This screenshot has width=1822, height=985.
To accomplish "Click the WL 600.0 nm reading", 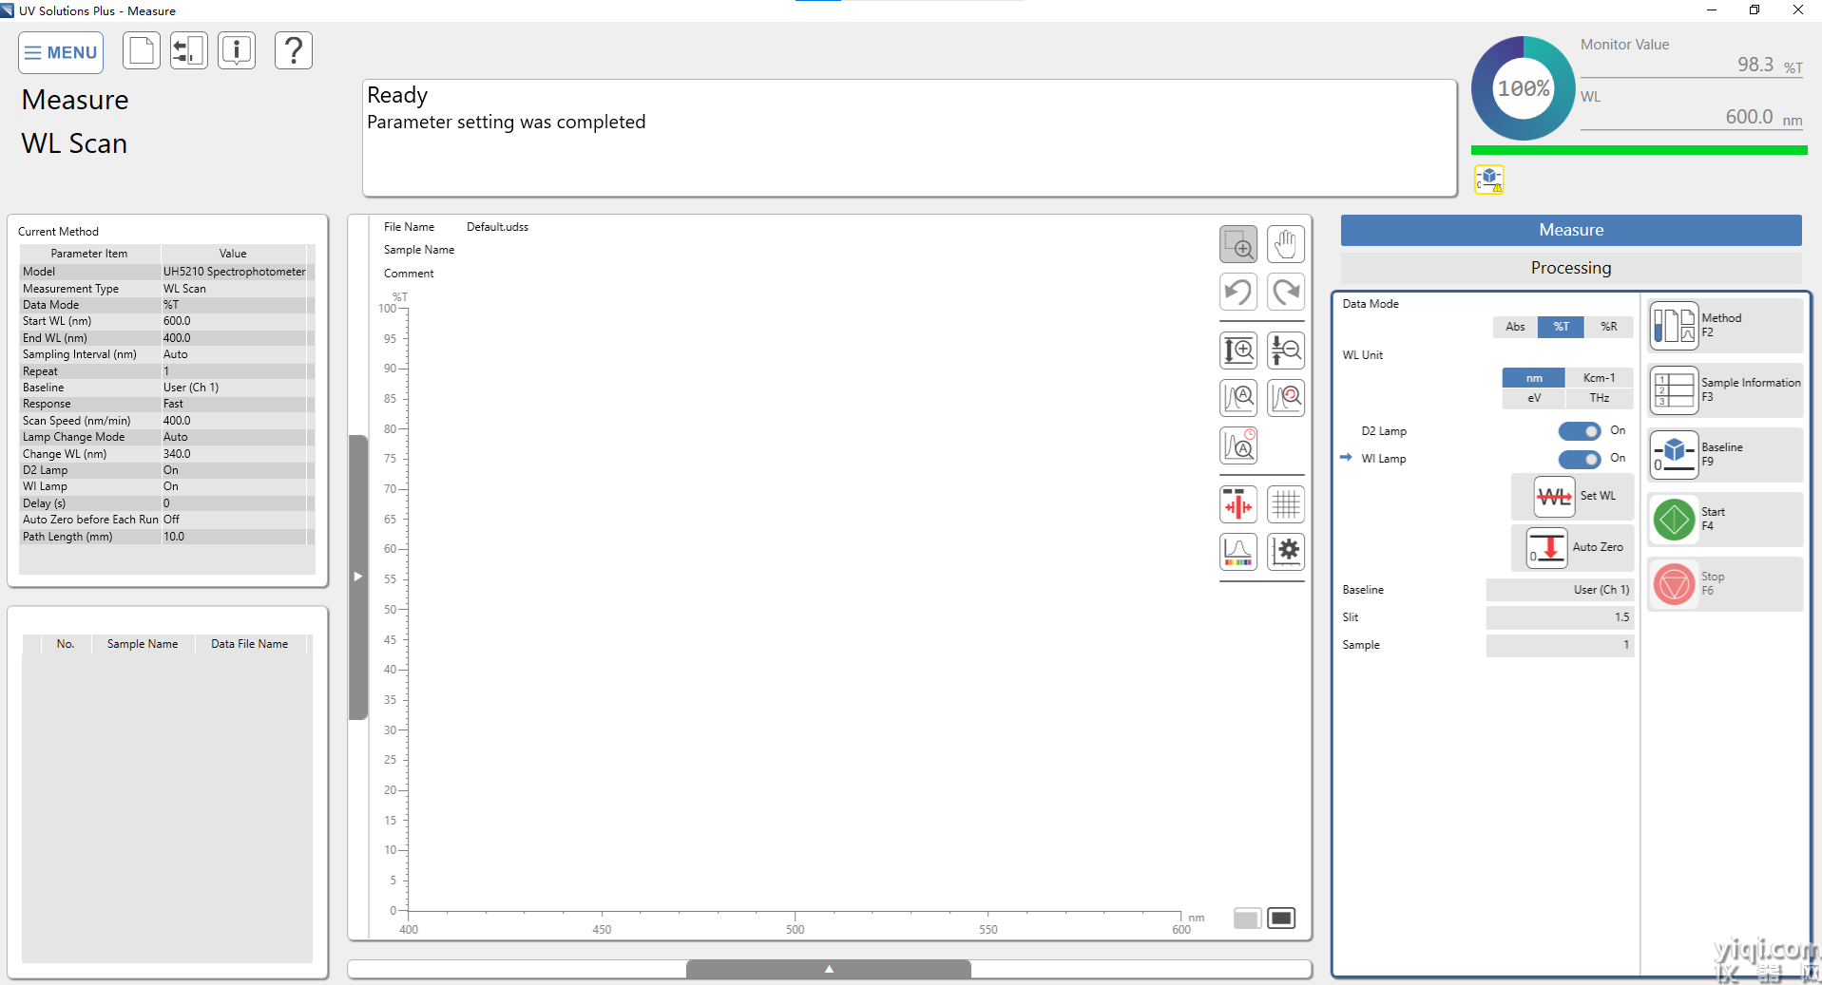I will tap(1749, 117).
